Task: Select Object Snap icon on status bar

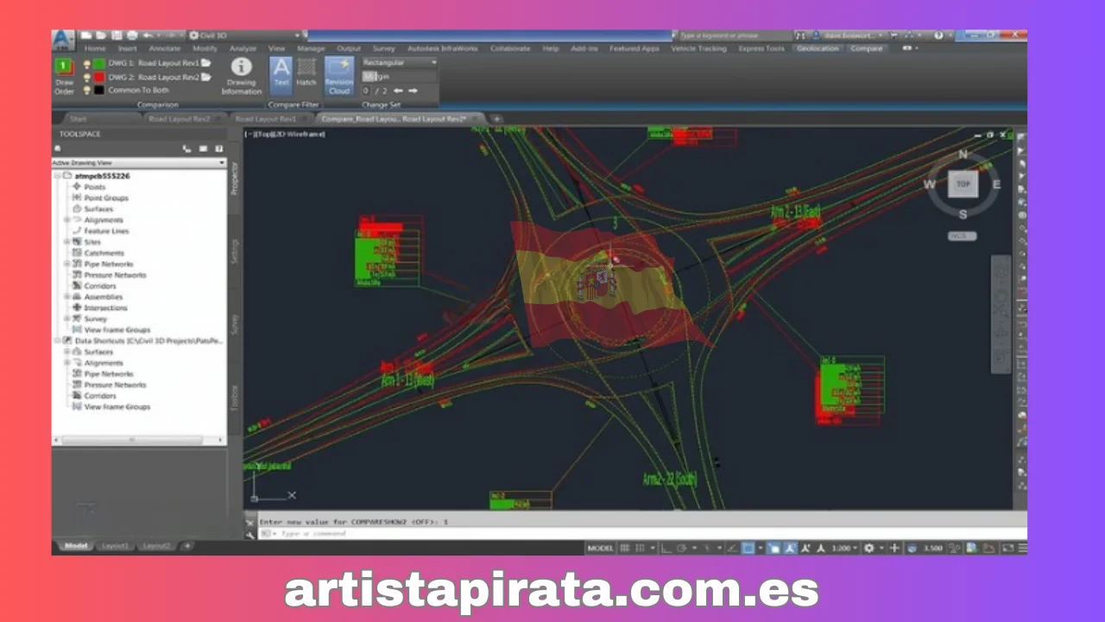Action: [x=748, y=548]
